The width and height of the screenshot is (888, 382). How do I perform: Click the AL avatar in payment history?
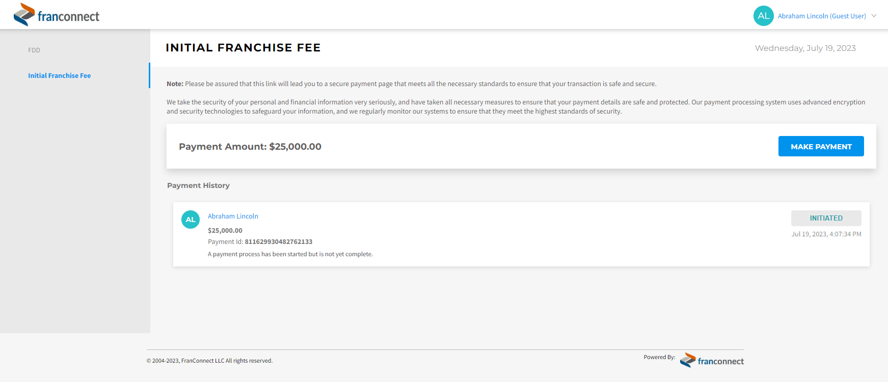coord(191,220)
